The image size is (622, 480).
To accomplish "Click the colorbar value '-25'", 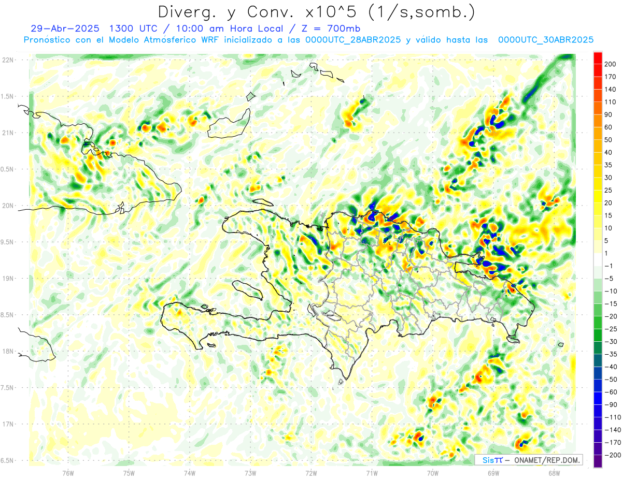I will [x=611, y=329].
